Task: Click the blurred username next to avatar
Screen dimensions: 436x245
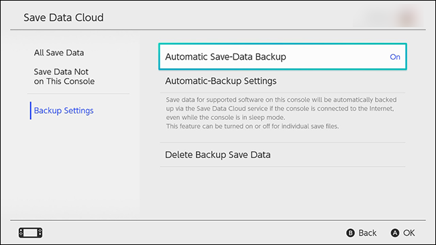Action: (x=375, y=18)
